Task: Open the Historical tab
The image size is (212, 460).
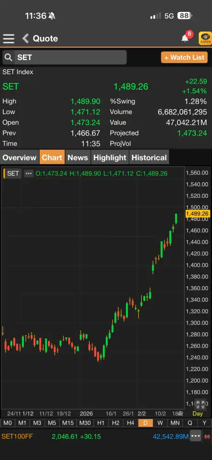Action: pos(149,157)
